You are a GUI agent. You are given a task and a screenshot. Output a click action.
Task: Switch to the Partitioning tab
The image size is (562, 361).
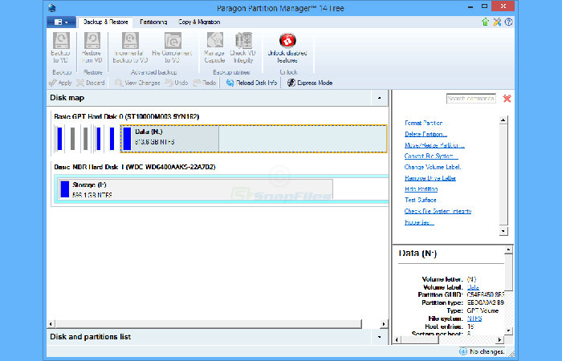[153, 22]
